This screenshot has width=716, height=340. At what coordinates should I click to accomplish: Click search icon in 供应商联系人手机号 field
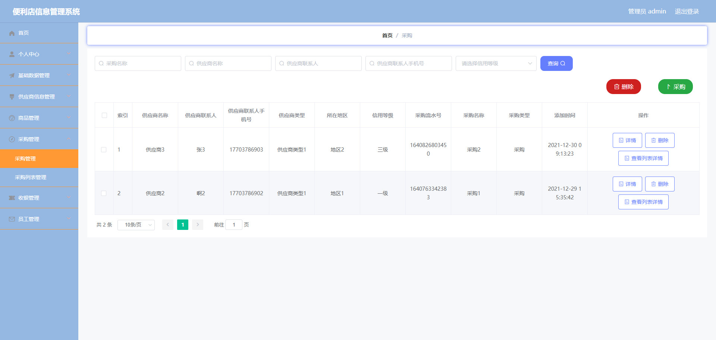pos(372,63)
